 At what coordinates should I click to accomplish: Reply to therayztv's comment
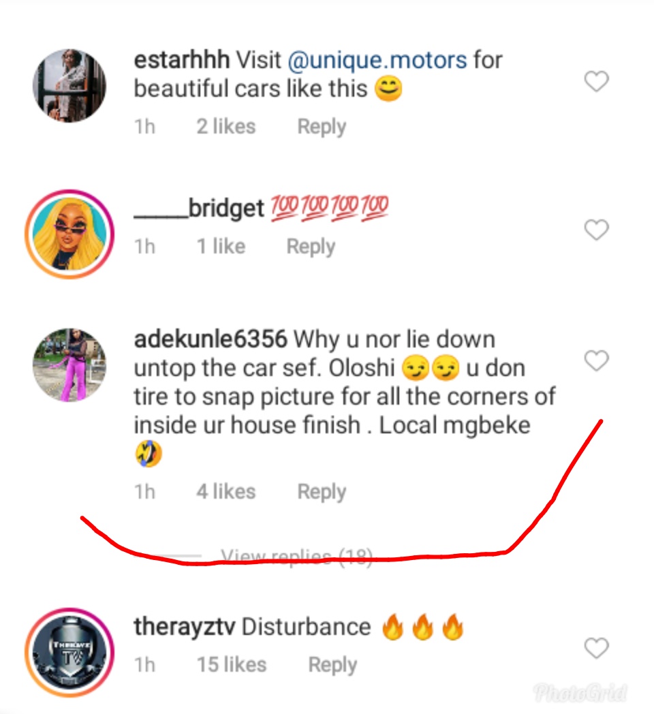(332, 665)
